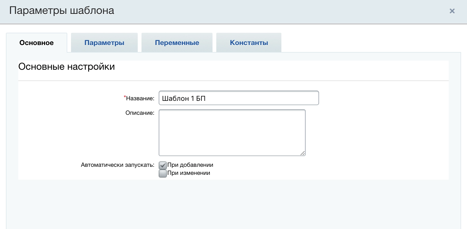Click the Автоматически запускать label

tap(118, 165)
